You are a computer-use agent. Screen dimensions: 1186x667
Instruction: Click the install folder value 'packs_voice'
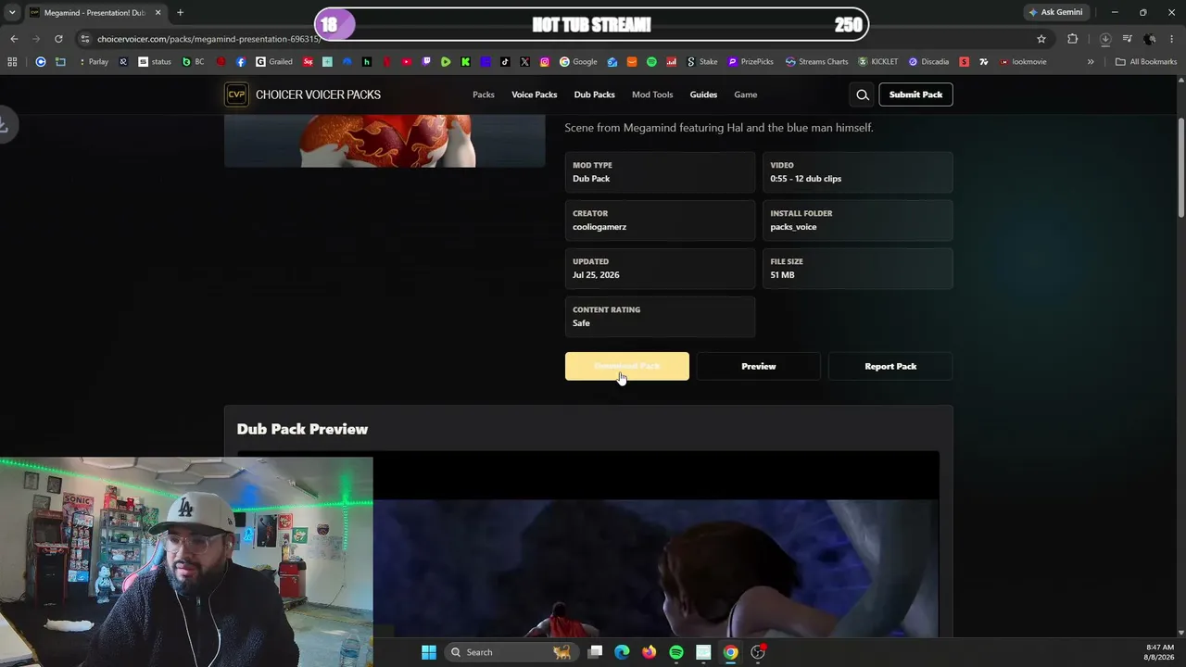click(x=793, y=227)
